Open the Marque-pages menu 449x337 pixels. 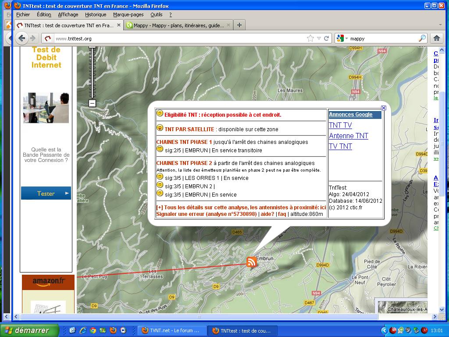pyautogui.click(x=128, y=14)
